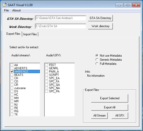Enable the SCRIPT SFX archive checkbox
The height and width of the screenshot is (131, 143).
46,75
